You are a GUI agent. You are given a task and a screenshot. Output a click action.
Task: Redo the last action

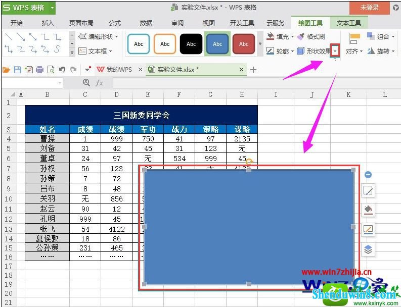[73, 70]
